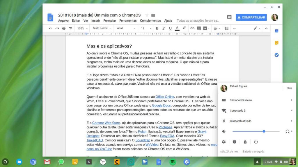Move document with the folder icon
Screen dimensions: 298x167
(x=153, y=15)
